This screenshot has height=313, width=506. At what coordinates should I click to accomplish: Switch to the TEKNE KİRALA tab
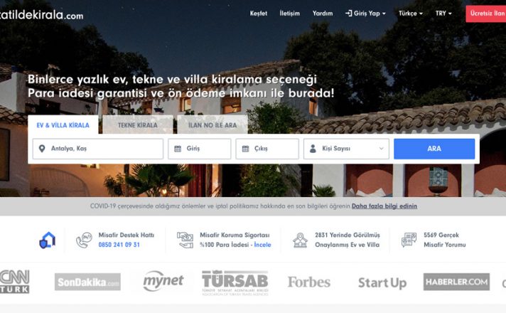(138, 125)
